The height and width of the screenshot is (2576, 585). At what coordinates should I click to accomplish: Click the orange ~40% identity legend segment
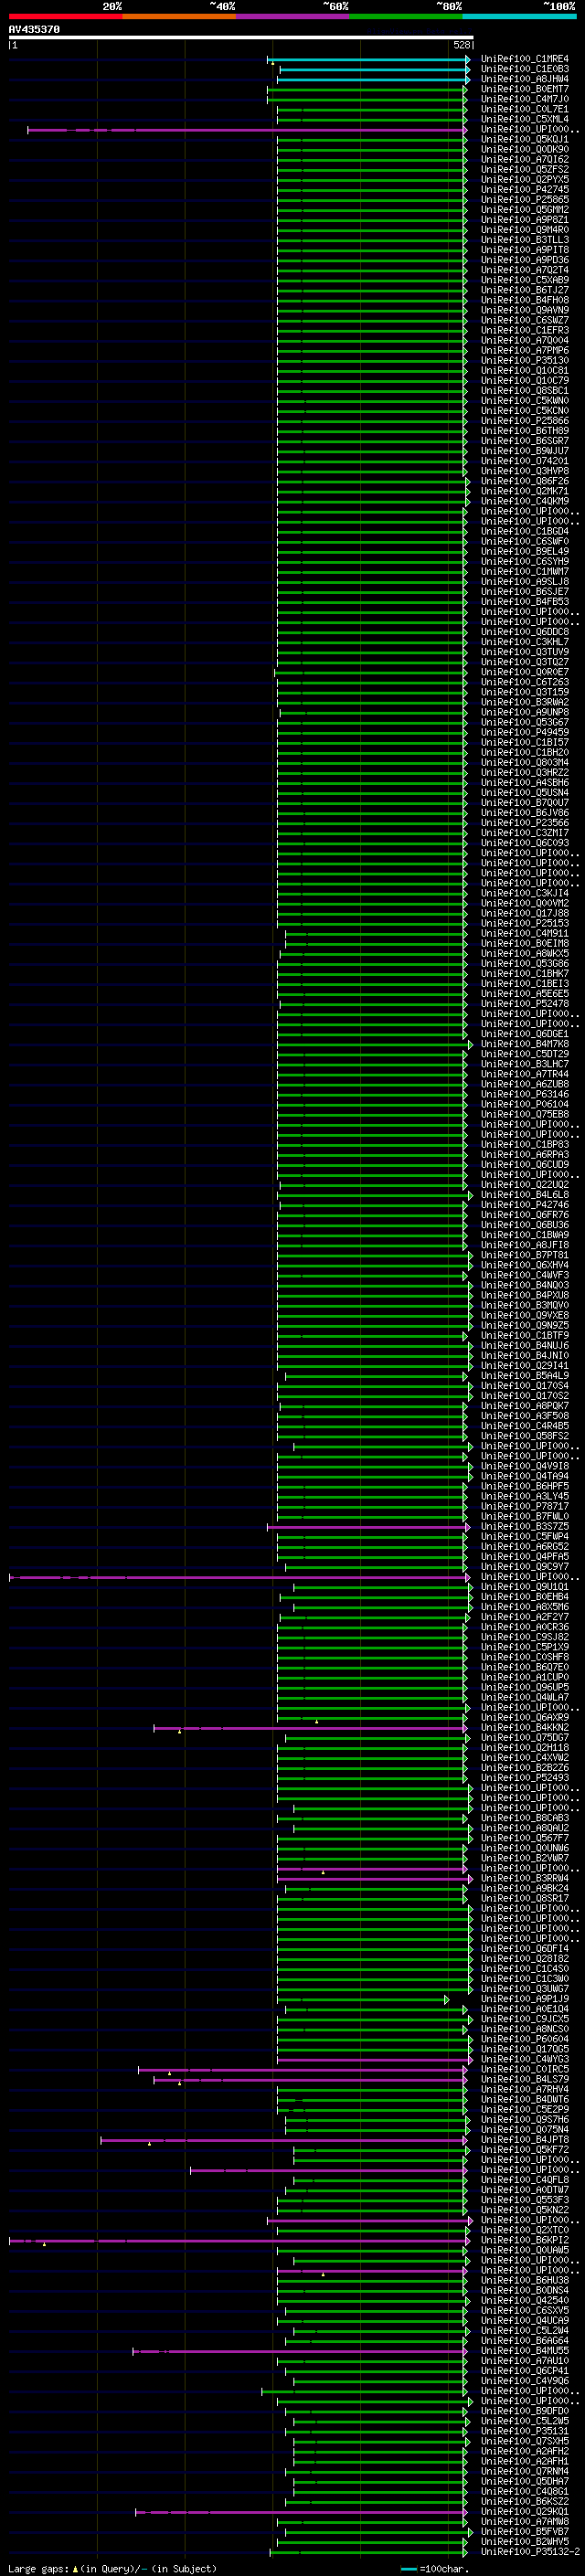[x=179, y=16]
